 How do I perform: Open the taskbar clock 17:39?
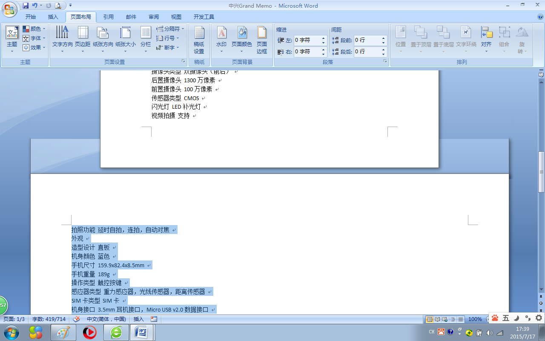tap(522, 329)
